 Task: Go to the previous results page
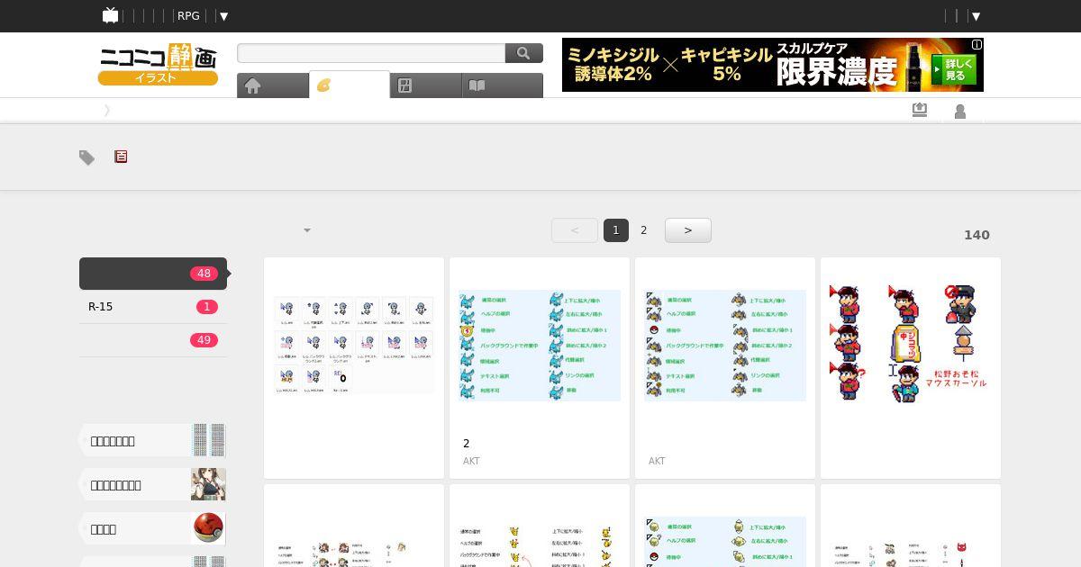[575, 230]
